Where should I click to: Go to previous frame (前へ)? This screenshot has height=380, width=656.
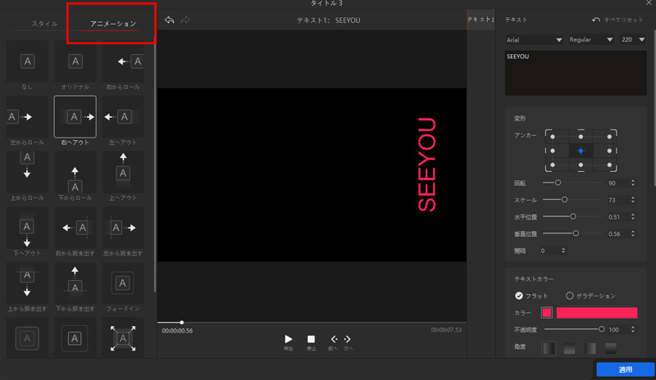(x=334, y=339)
